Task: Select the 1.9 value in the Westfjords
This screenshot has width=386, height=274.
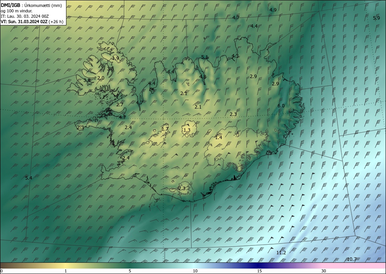Action: tap(116, 58)
